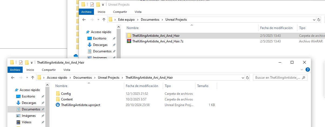Select the Content folder icon
The height and width of the screenshot is (127, 325).
click(58, 99)
